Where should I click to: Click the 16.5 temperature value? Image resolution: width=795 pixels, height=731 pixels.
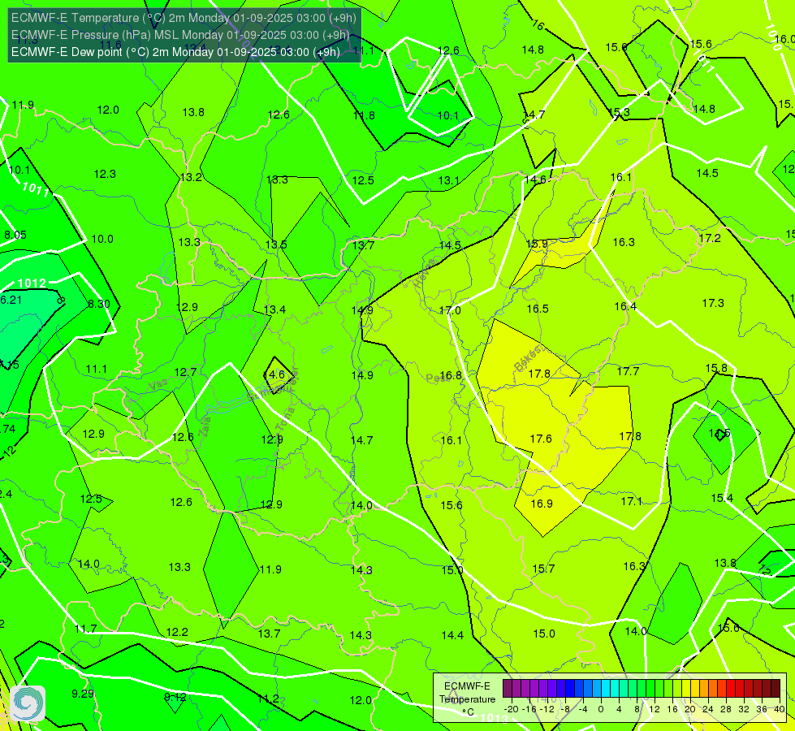click(x=538, y=309)
